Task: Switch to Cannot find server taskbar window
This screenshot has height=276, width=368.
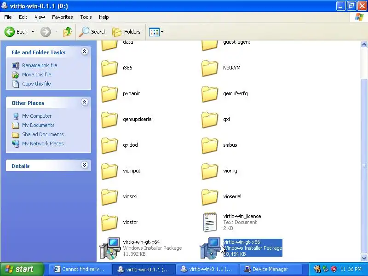Action: pos(80,269)
